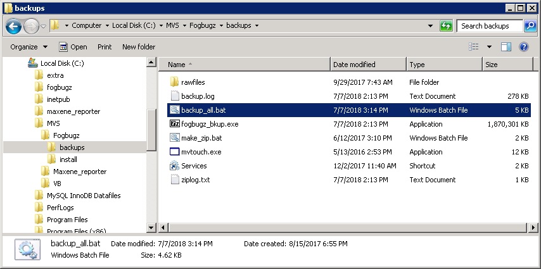The height and width of the screenshot is (269, 541).
Task: Click inside the Search backups field
Action: [x=489, y=26]
